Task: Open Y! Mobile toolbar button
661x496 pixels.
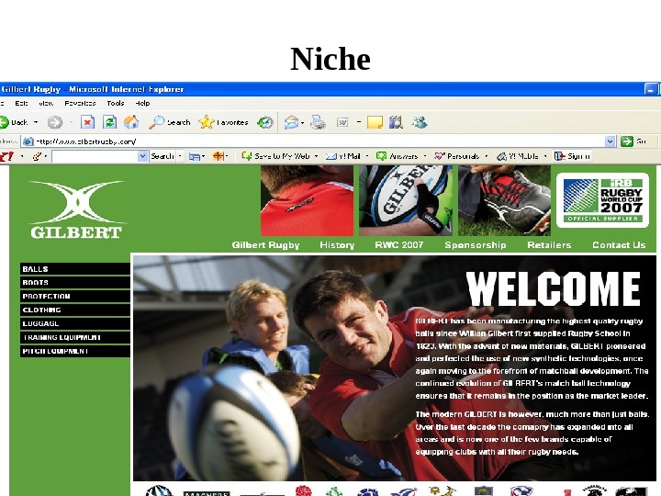Action: pyautogui.click(x=518, y=156)
